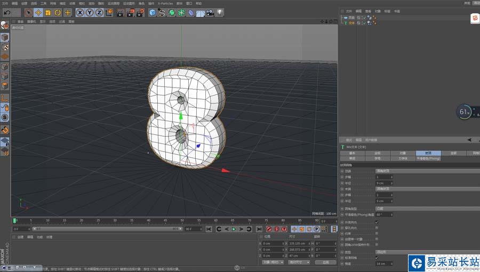Add a Cube primitive object

coord(153,12)
